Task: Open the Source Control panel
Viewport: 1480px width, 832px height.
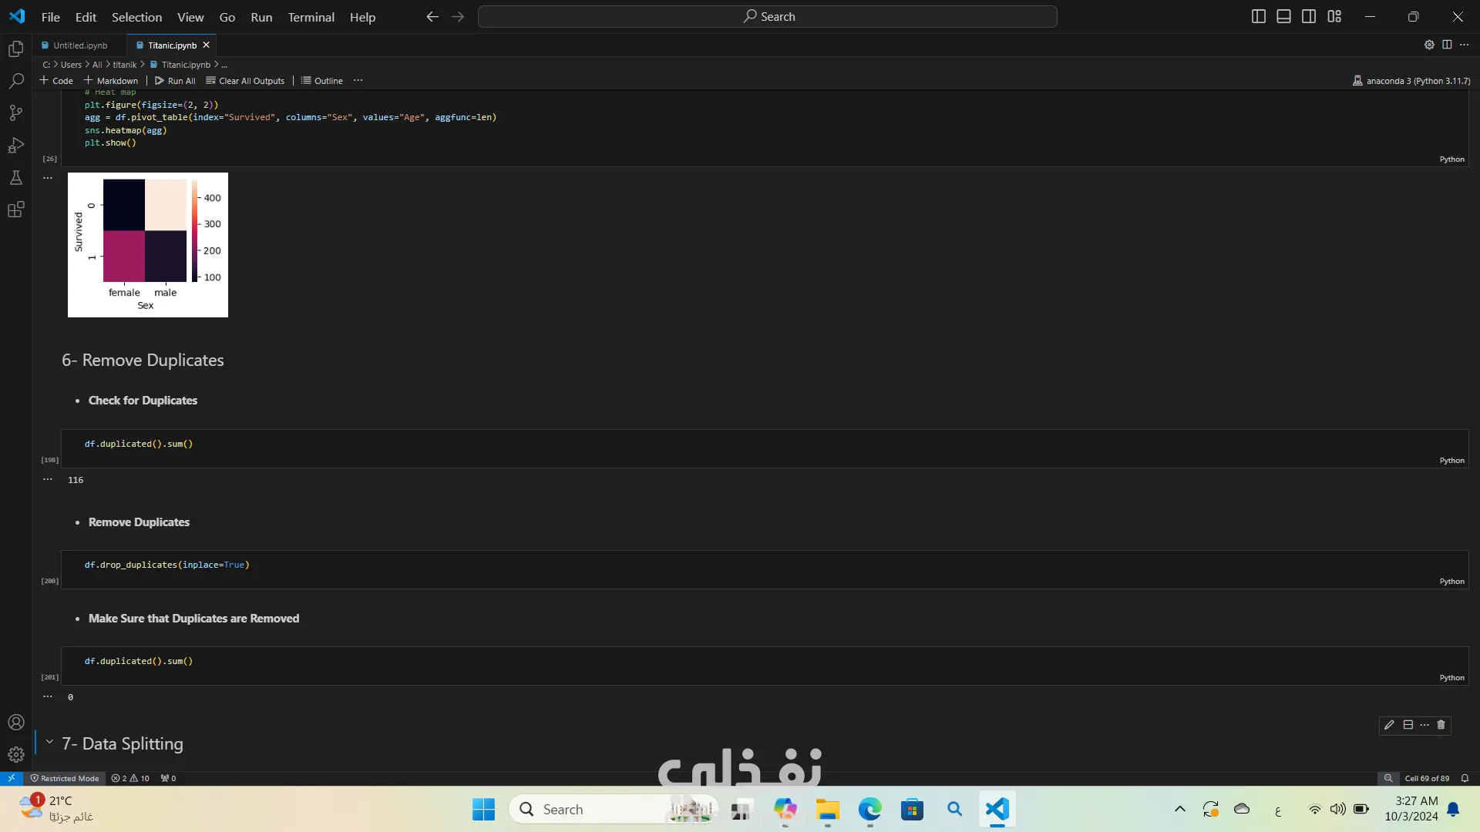Action: [x=16, y=113]
